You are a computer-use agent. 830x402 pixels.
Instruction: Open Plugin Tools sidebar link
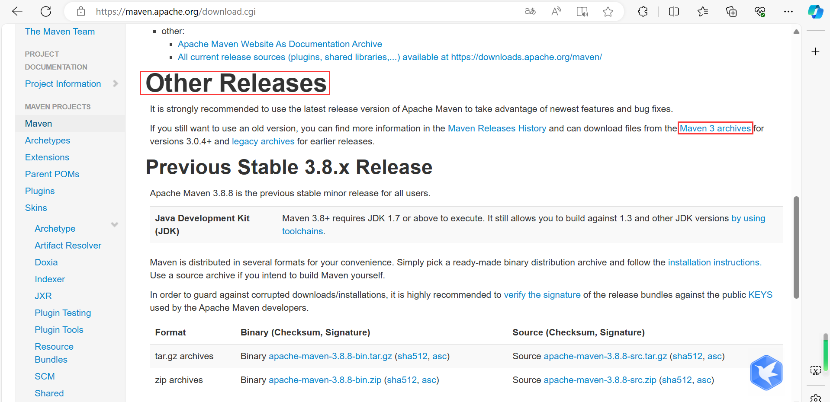(x=59, y=330)
